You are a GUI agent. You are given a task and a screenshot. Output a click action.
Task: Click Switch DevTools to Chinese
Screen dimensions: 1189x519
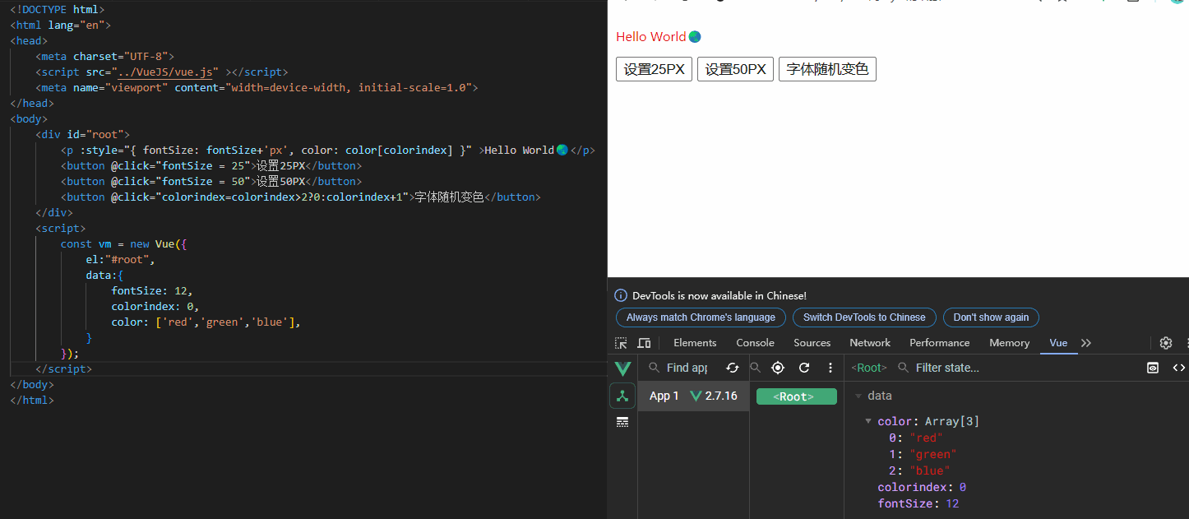[864, 317]
